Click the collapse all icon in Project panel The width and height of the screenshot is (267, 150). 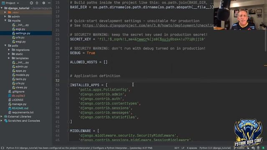37,3
